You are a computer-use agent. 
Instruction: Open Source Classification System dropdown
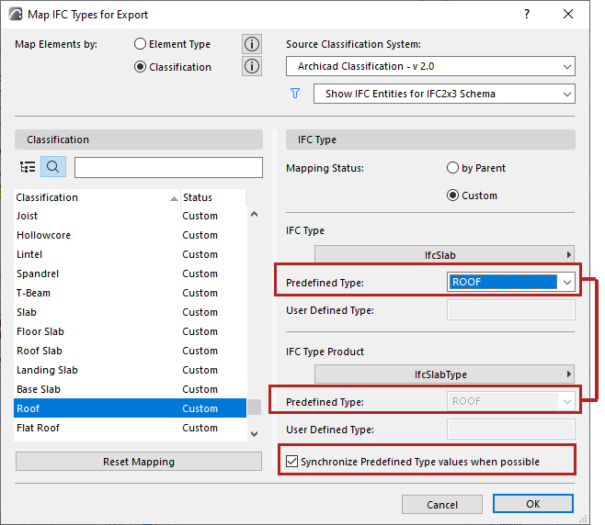point(430,66)
